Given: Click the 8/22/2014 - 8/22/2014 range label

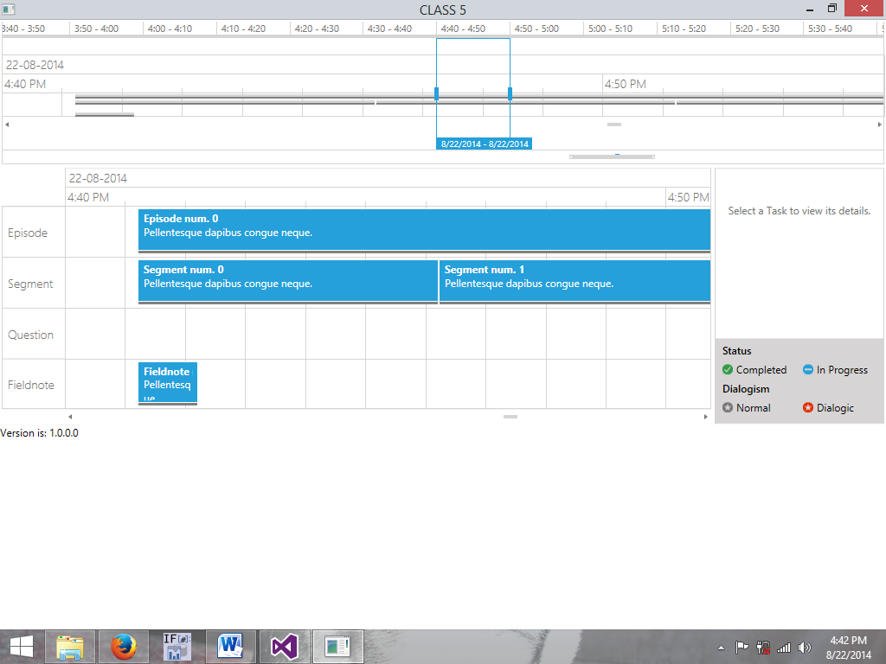Looking at the screenshot, I should pyautogui.click(x=485, y=144).
